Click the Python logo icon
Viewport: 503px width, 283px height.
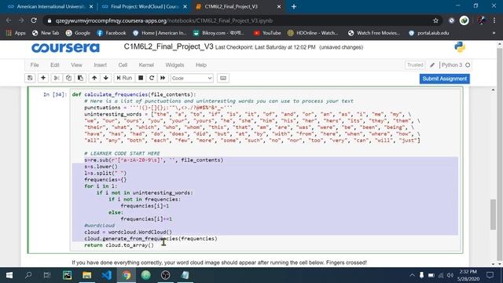(x=460, y=47)
